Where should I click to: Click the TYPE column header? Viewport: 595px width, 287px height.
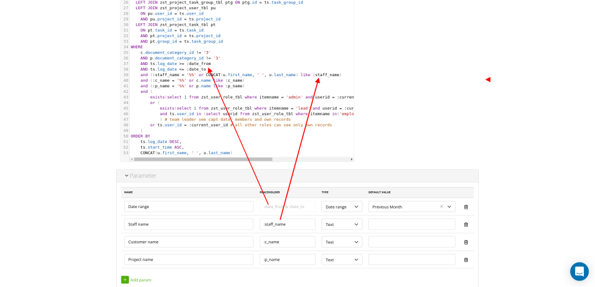[x=325, y=192]
